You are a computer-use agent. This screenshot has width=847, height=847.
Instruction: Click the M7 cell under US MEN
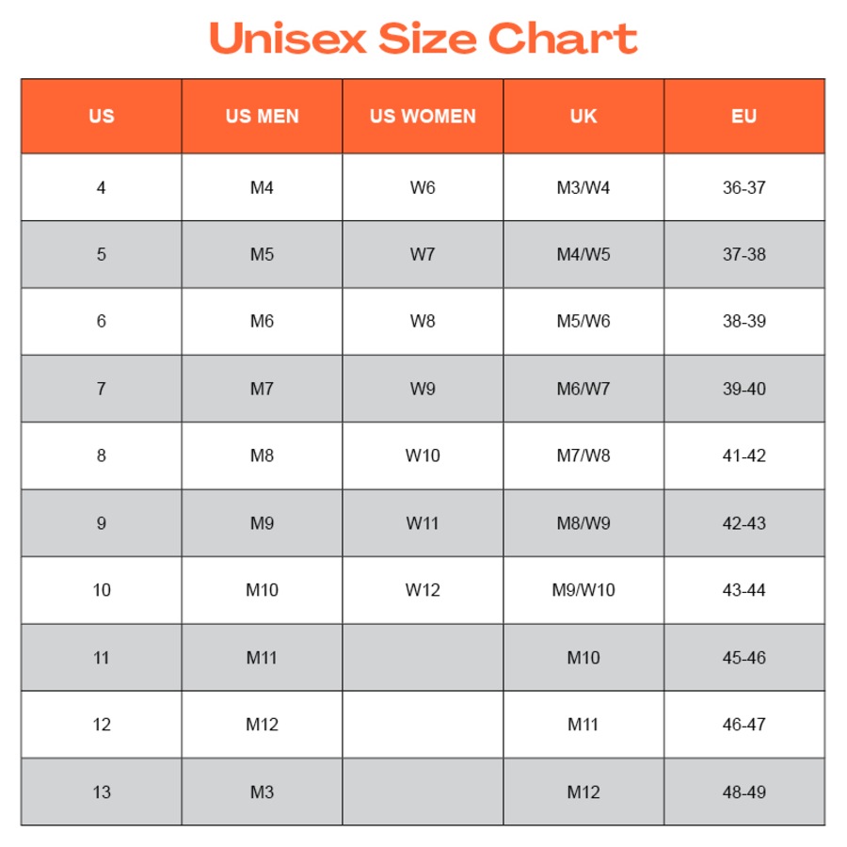262,389
